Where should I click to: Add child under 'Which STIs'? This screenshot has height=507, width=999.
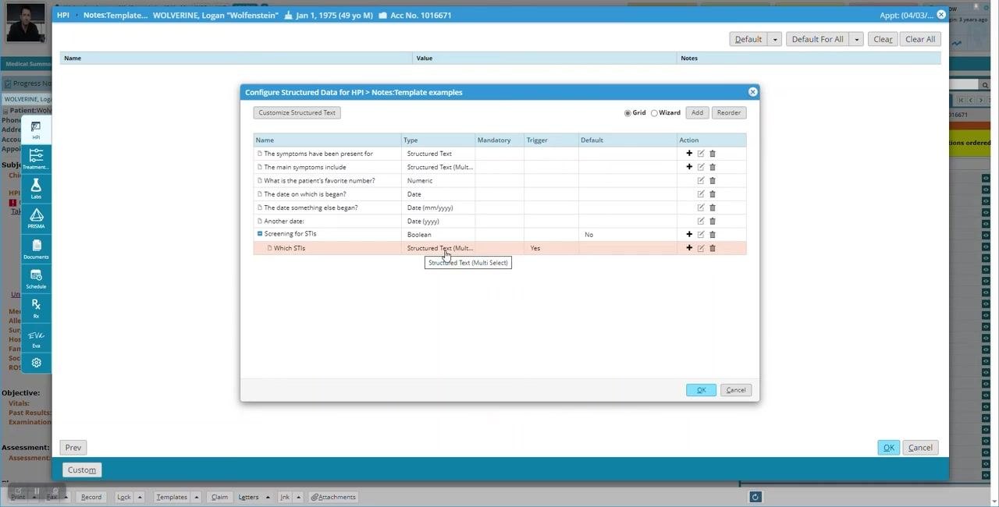(x=689, y=248)
